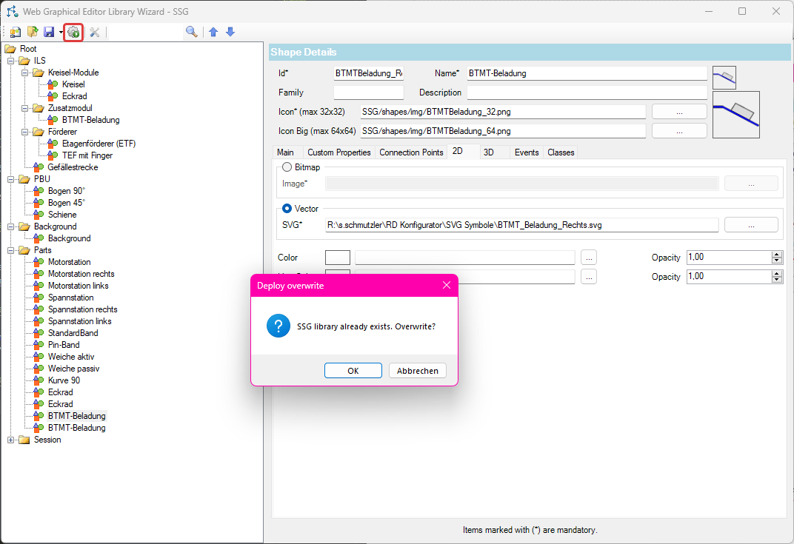The image size is (794, 544).
Task: Click the deploy library gear icon
Action: (73, 32)
